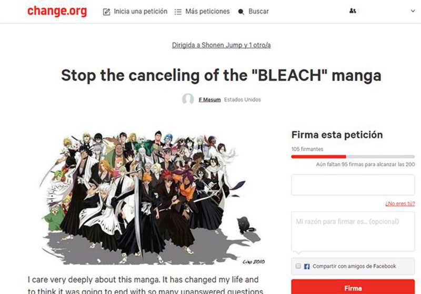This screenshot has height=294, width=421.
Task: Open Inicia una petición menu item
Action: click(141, 12)
